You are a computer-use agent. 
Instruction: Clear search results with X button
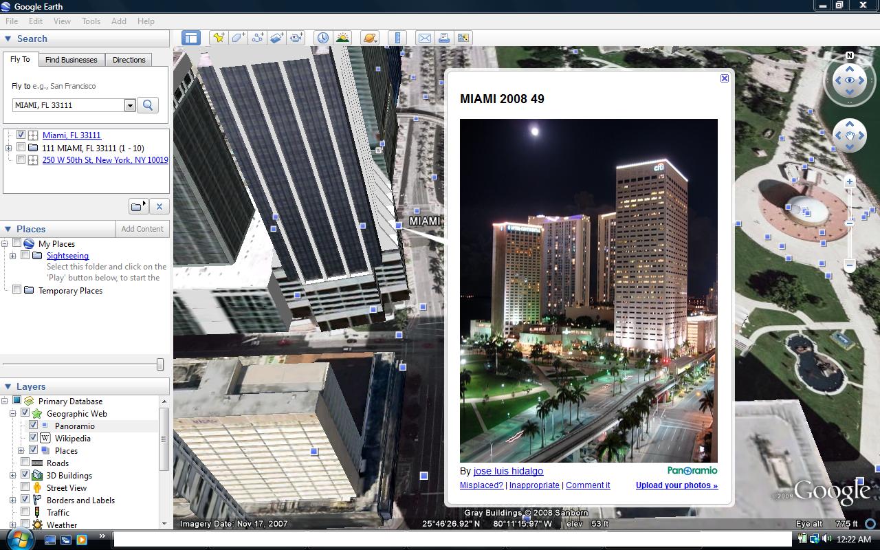(x=159, y=206)
